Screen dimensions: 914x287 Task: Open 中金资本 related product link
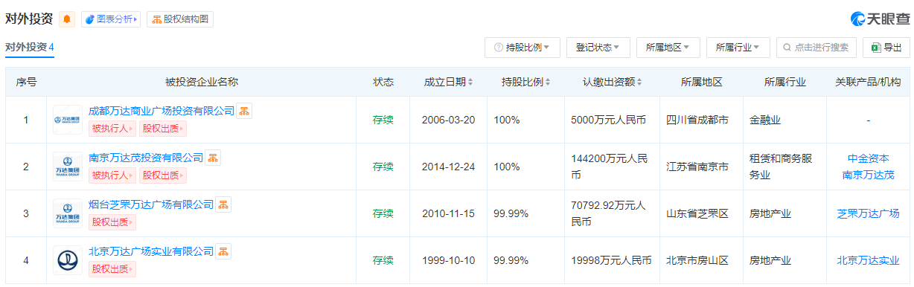click(868, 158)
